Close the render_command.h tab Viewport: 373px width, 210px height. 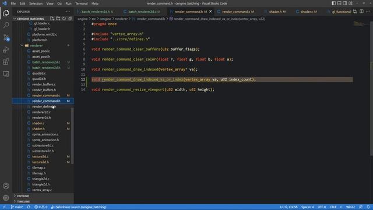coord(210,12)
